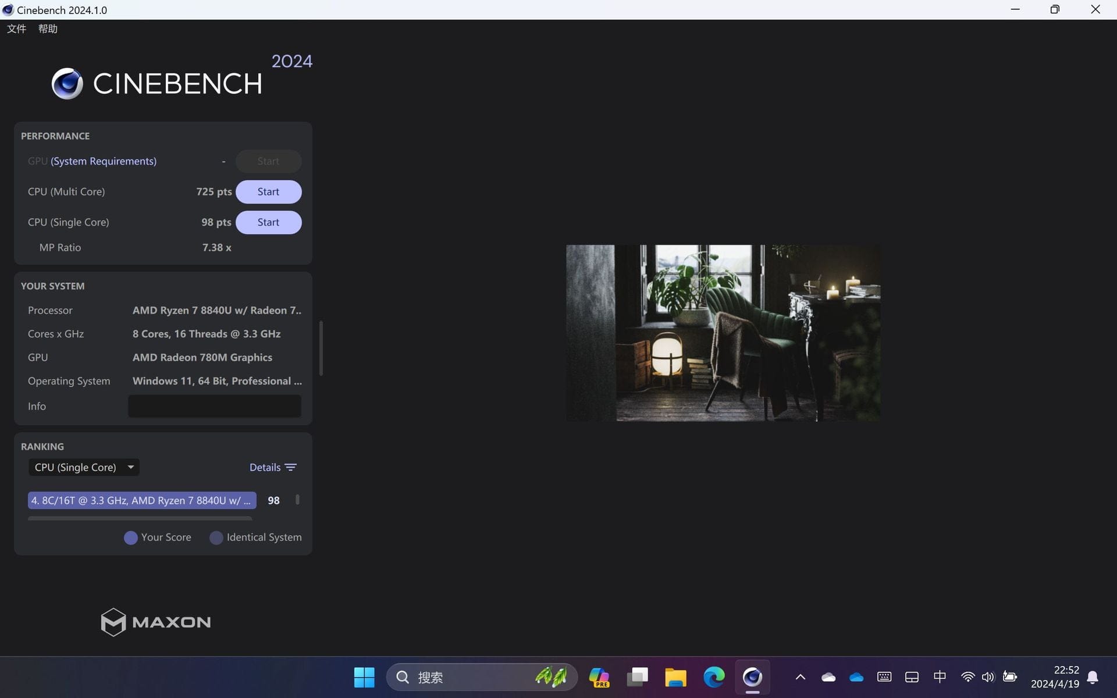Open File Explorer from taskbar
The height and width of the screenshot is (698, 1117).
point(675,677)
